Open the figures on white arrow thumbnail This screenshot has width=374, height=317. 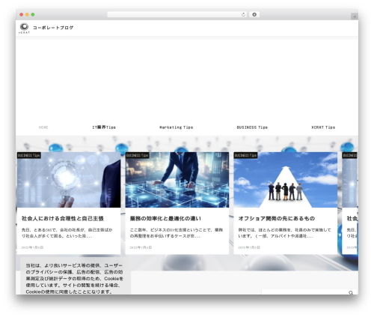(285, 180)
